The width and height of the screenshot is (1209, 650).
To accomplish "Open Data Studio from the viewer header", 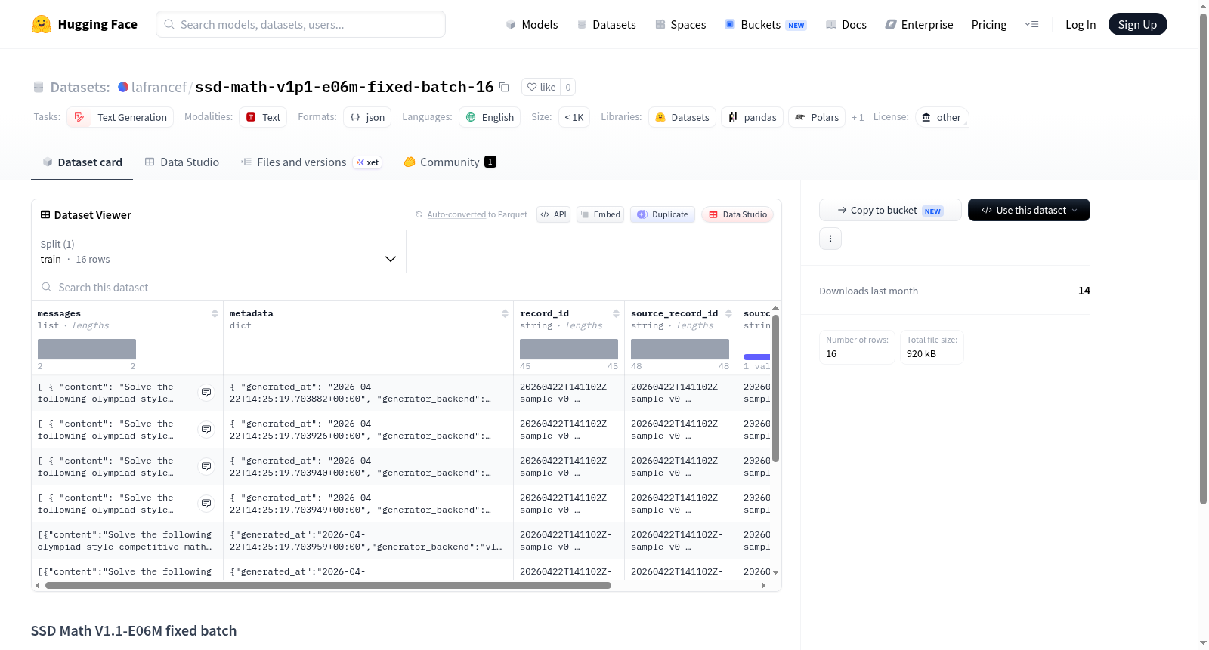I will click(737, 214).
